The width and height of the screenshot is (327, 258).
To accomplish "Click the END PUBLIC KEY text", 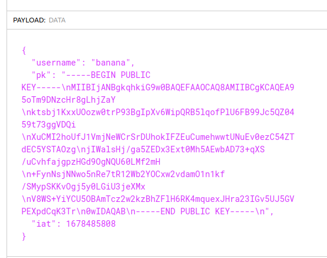I will point(195,211).
